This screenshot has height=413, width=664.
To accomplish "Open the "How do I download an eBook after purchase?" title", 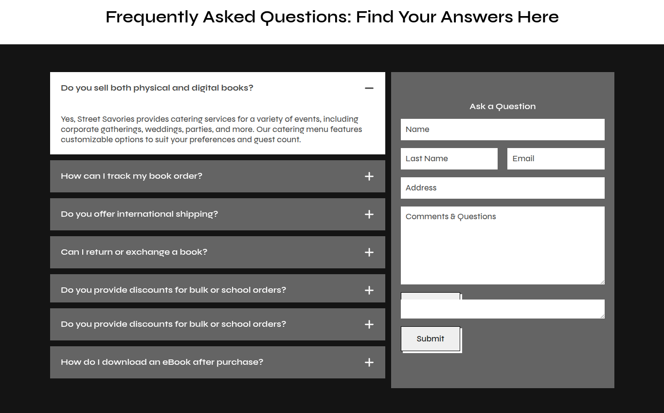I will 162,362.
